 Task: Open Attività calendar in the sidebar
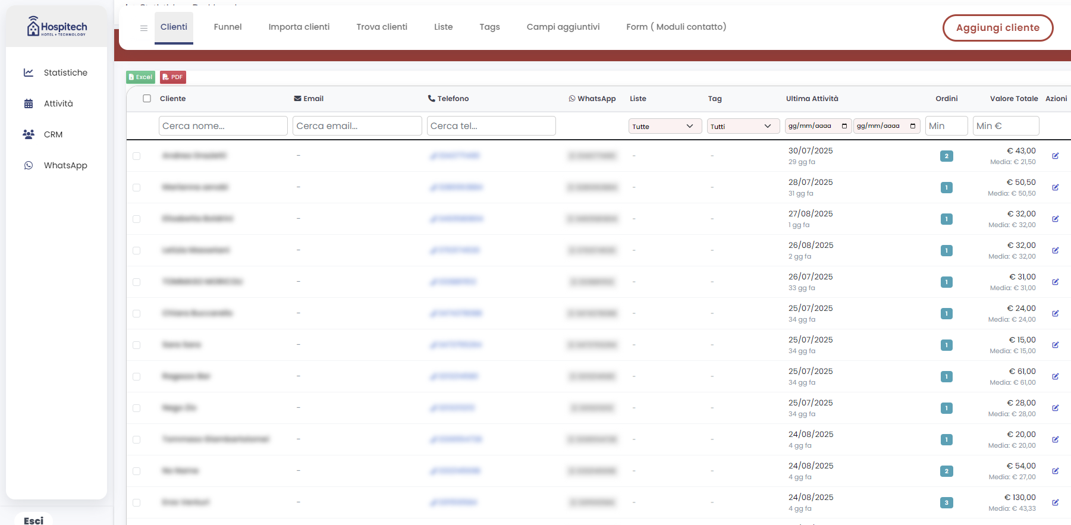coord(58,103)
